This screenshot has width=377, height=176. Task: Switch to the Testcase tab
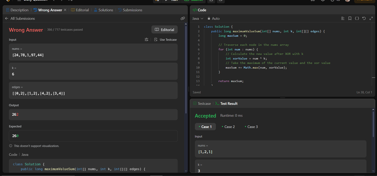(x=202, y=103)
